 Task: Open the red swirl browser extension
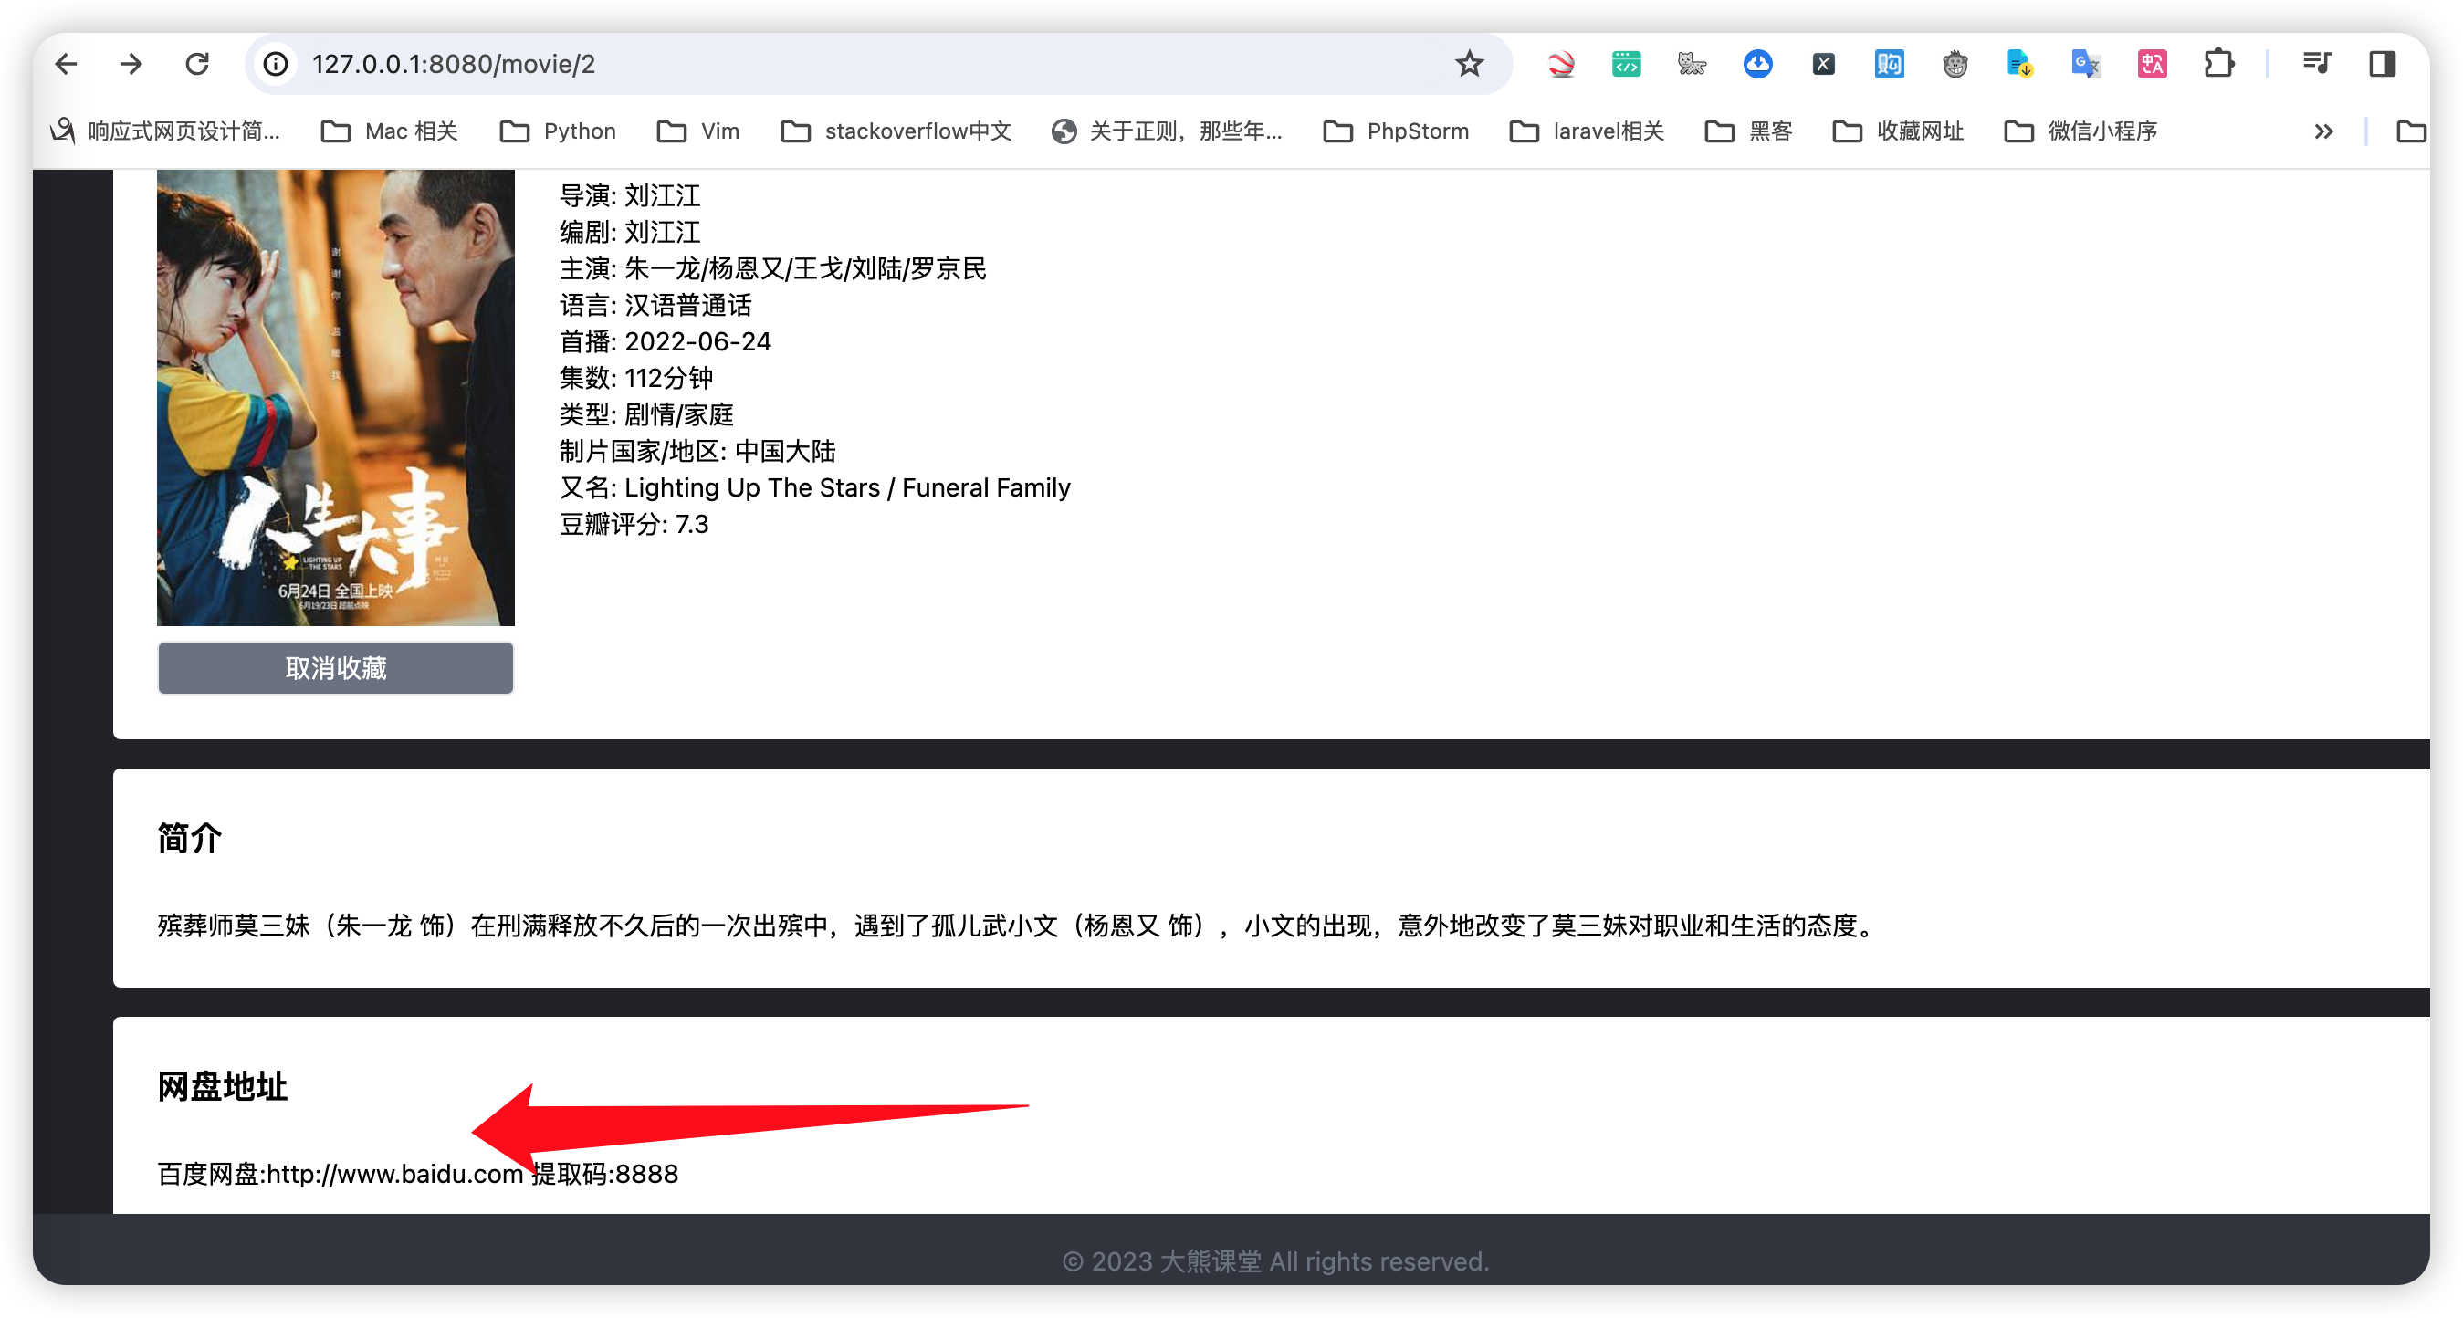point(1560,64)
